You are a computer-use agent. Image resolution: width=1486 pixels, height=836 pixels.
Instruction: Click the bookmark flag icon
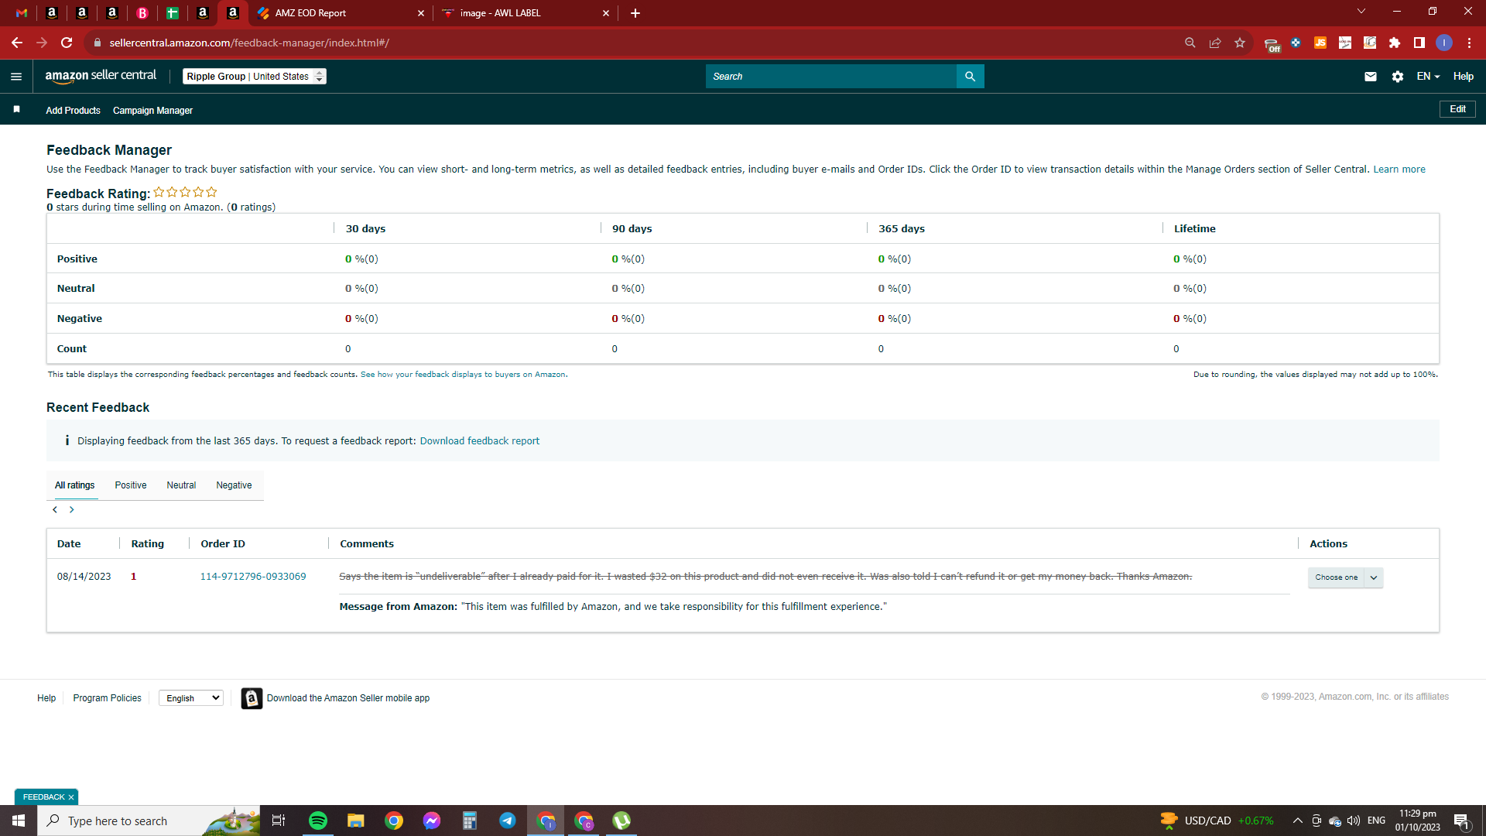point(16,109)
